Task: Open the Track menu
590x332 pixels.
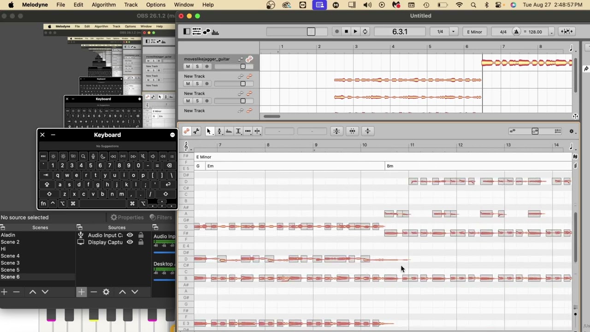Action: (131, 5)
